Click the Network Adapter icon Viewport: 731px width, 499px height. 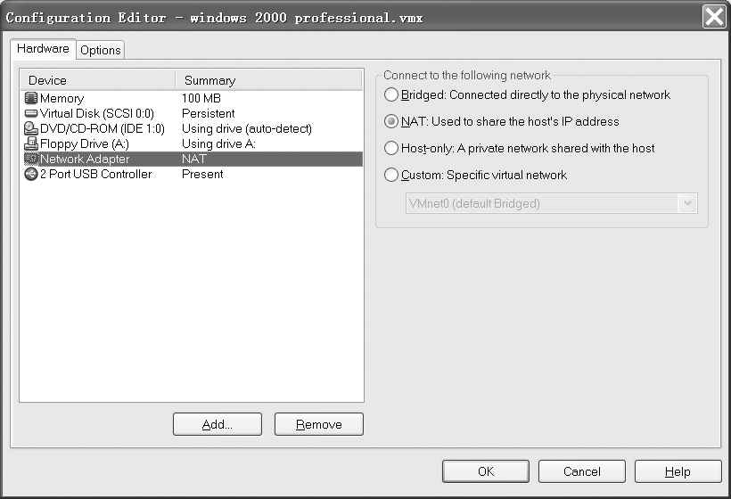pyautogui.click(x=31, y=160)
